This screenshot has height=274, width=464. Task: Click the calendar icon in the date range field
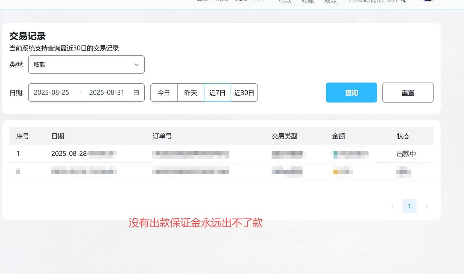point(136,93)
